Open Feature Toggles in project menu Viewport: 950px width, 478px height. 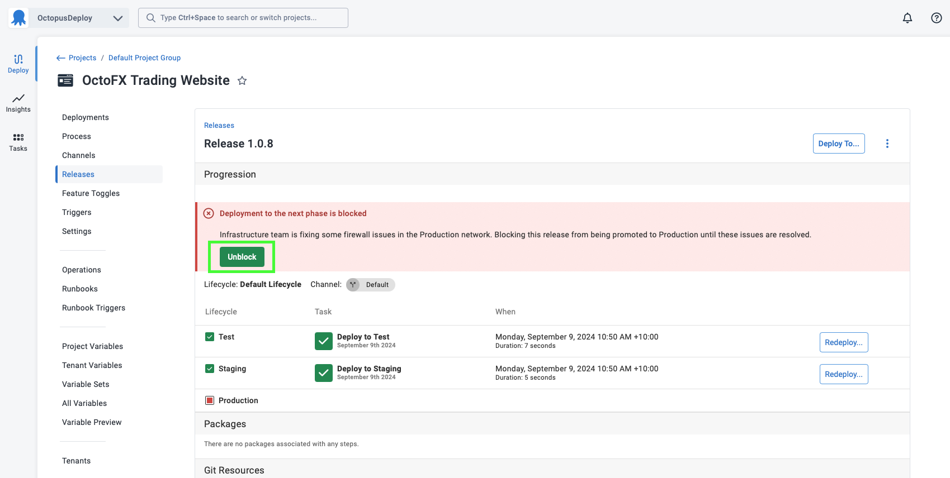click(91, 193)
